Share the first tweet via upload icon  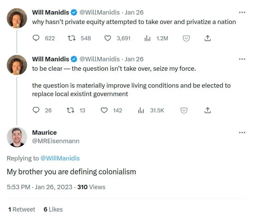coord(208,38)
